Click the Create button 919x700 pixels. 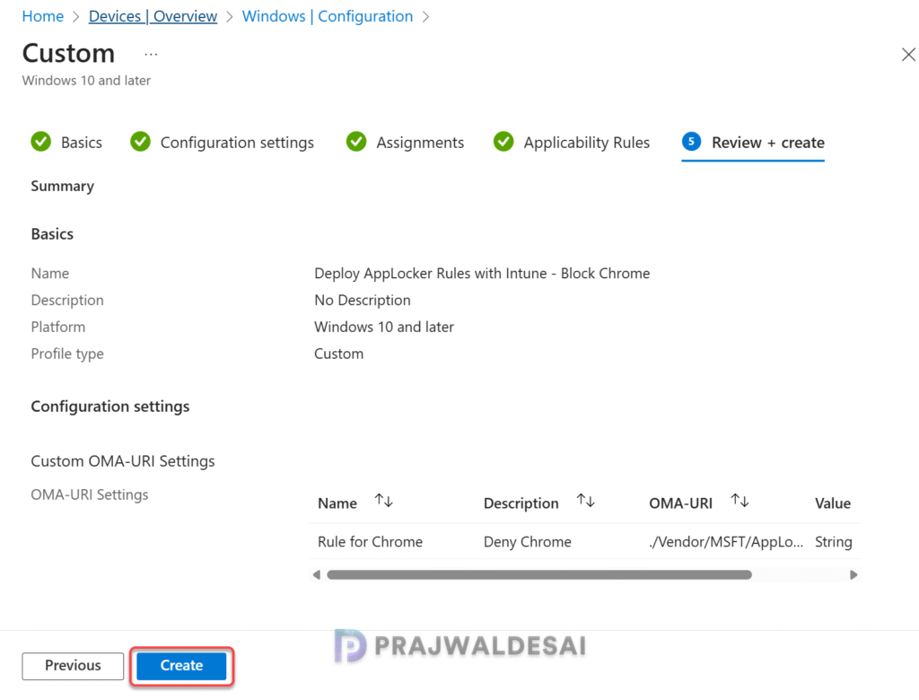pos(181,665)
